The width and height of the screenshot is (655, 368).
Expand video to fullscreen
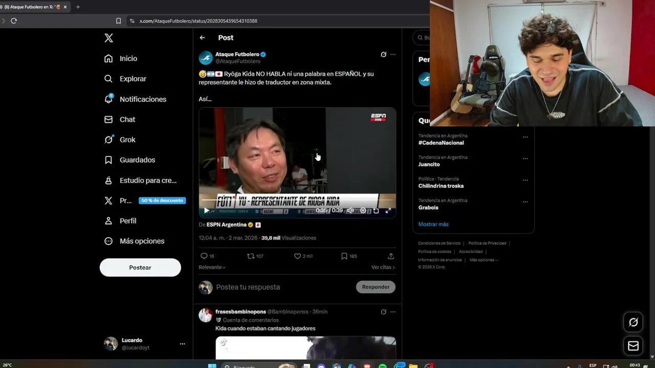pyautogui.click(x=388, y=211)
